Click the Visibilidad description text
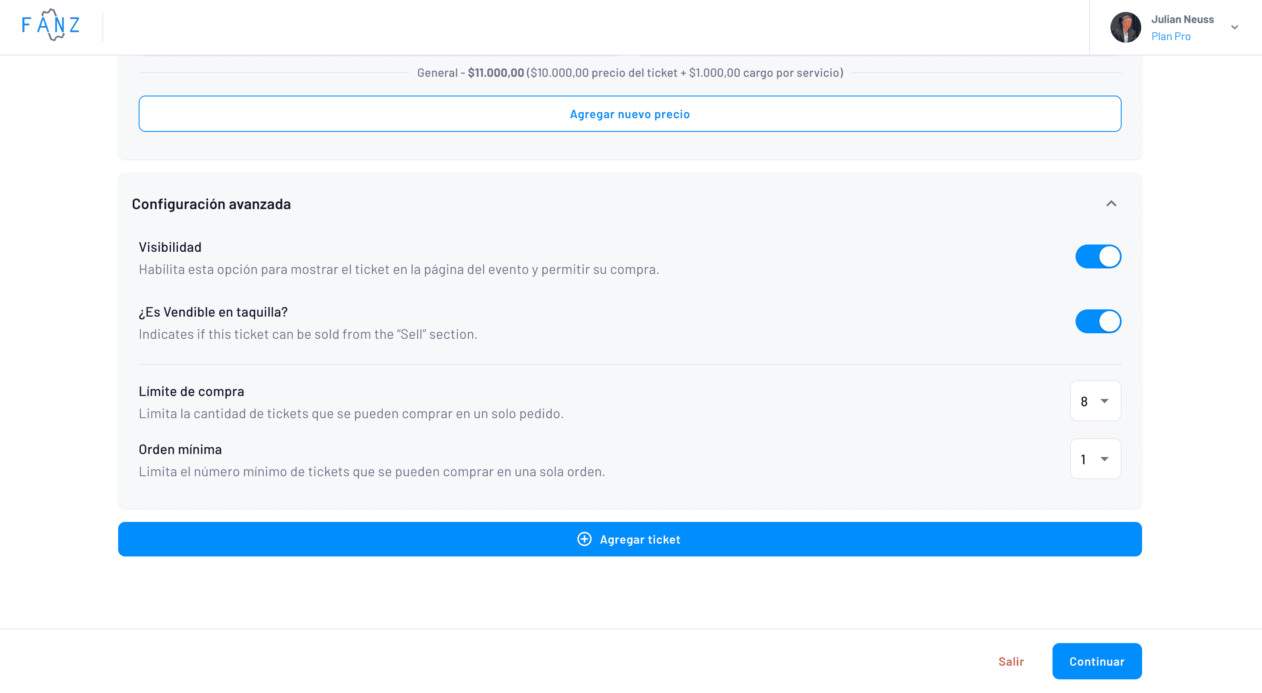 399,268
